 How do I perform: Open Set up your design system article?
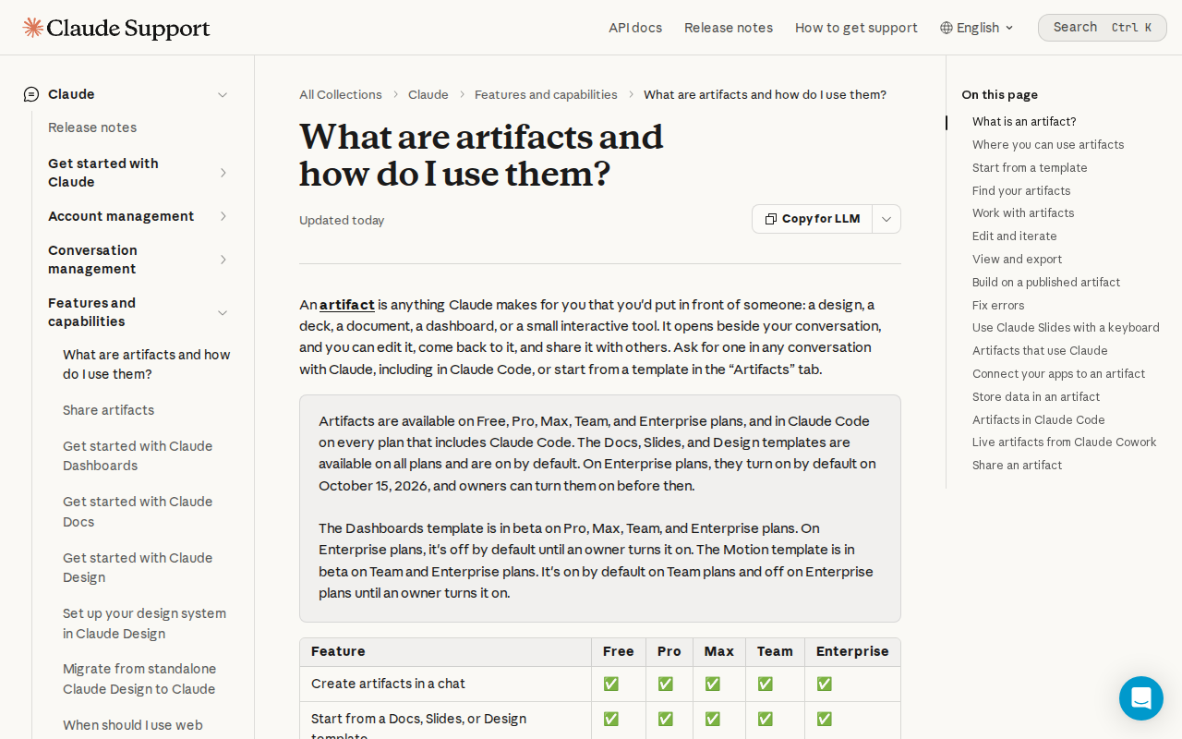(144, 624)
